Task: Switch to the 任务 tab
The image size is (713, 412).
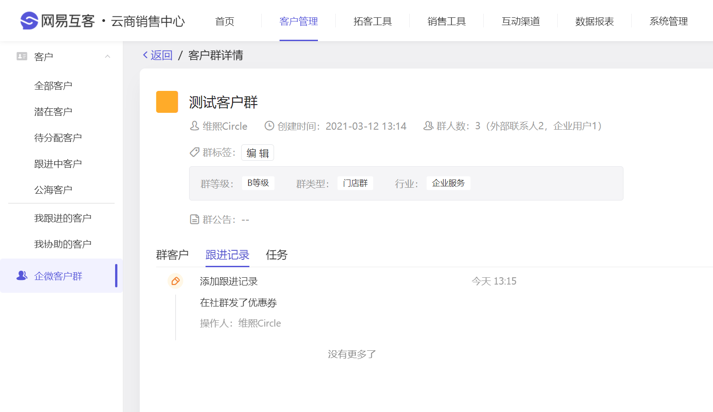Action: pos(277,255)
